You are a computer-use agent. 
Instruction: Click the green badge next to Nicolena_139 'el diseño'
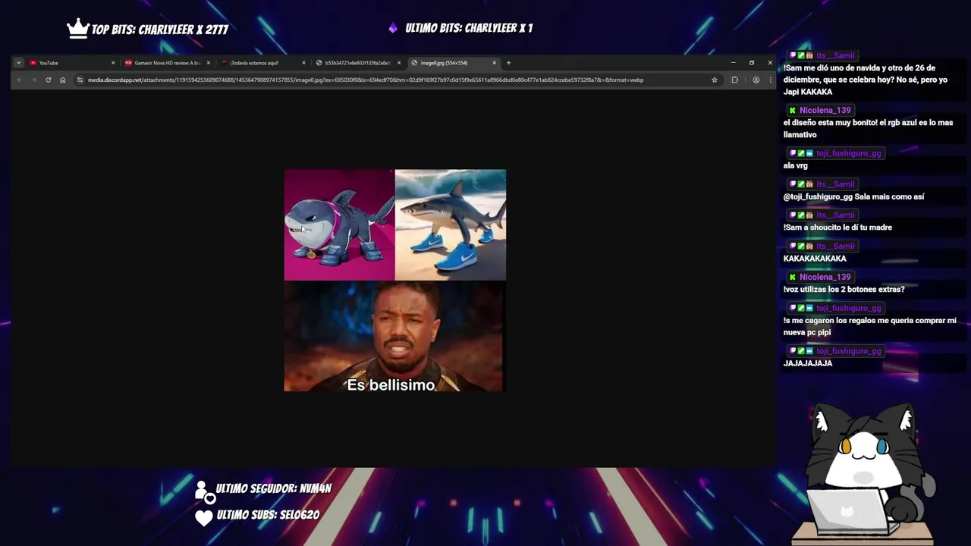click(792, 111)
